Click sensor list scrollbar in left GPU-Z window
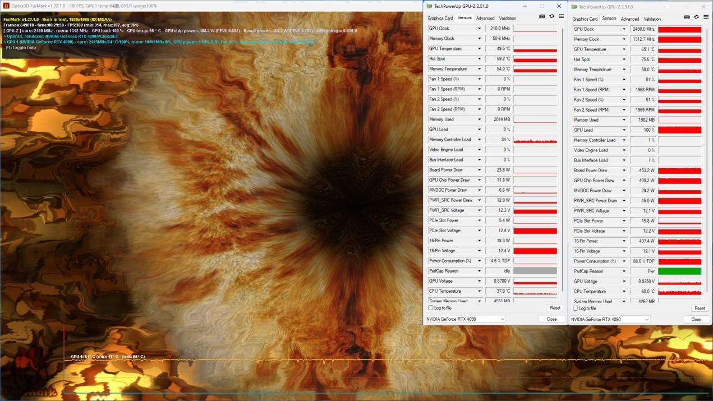This screenshot has height=401, width=713. click(562, 157)
